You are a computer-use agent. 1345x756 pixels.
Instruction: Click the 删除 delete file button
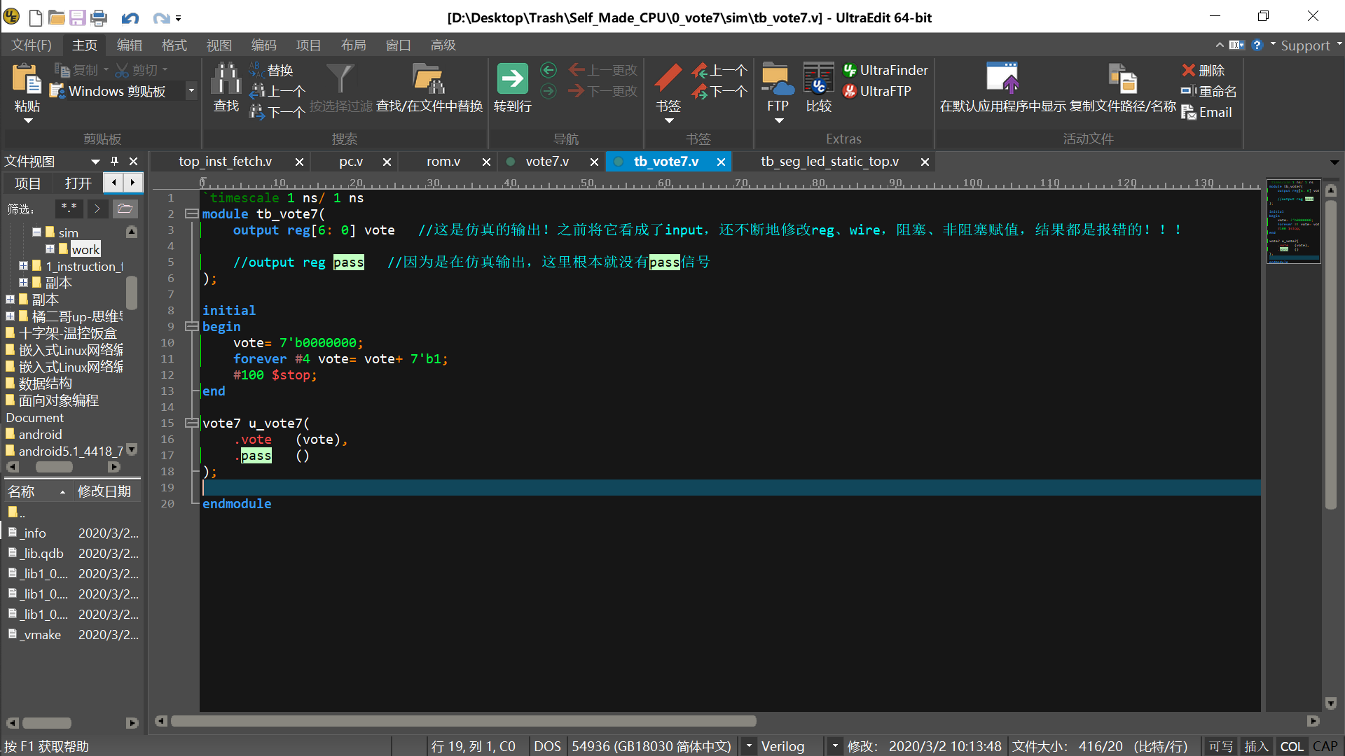pos(1203,70)
